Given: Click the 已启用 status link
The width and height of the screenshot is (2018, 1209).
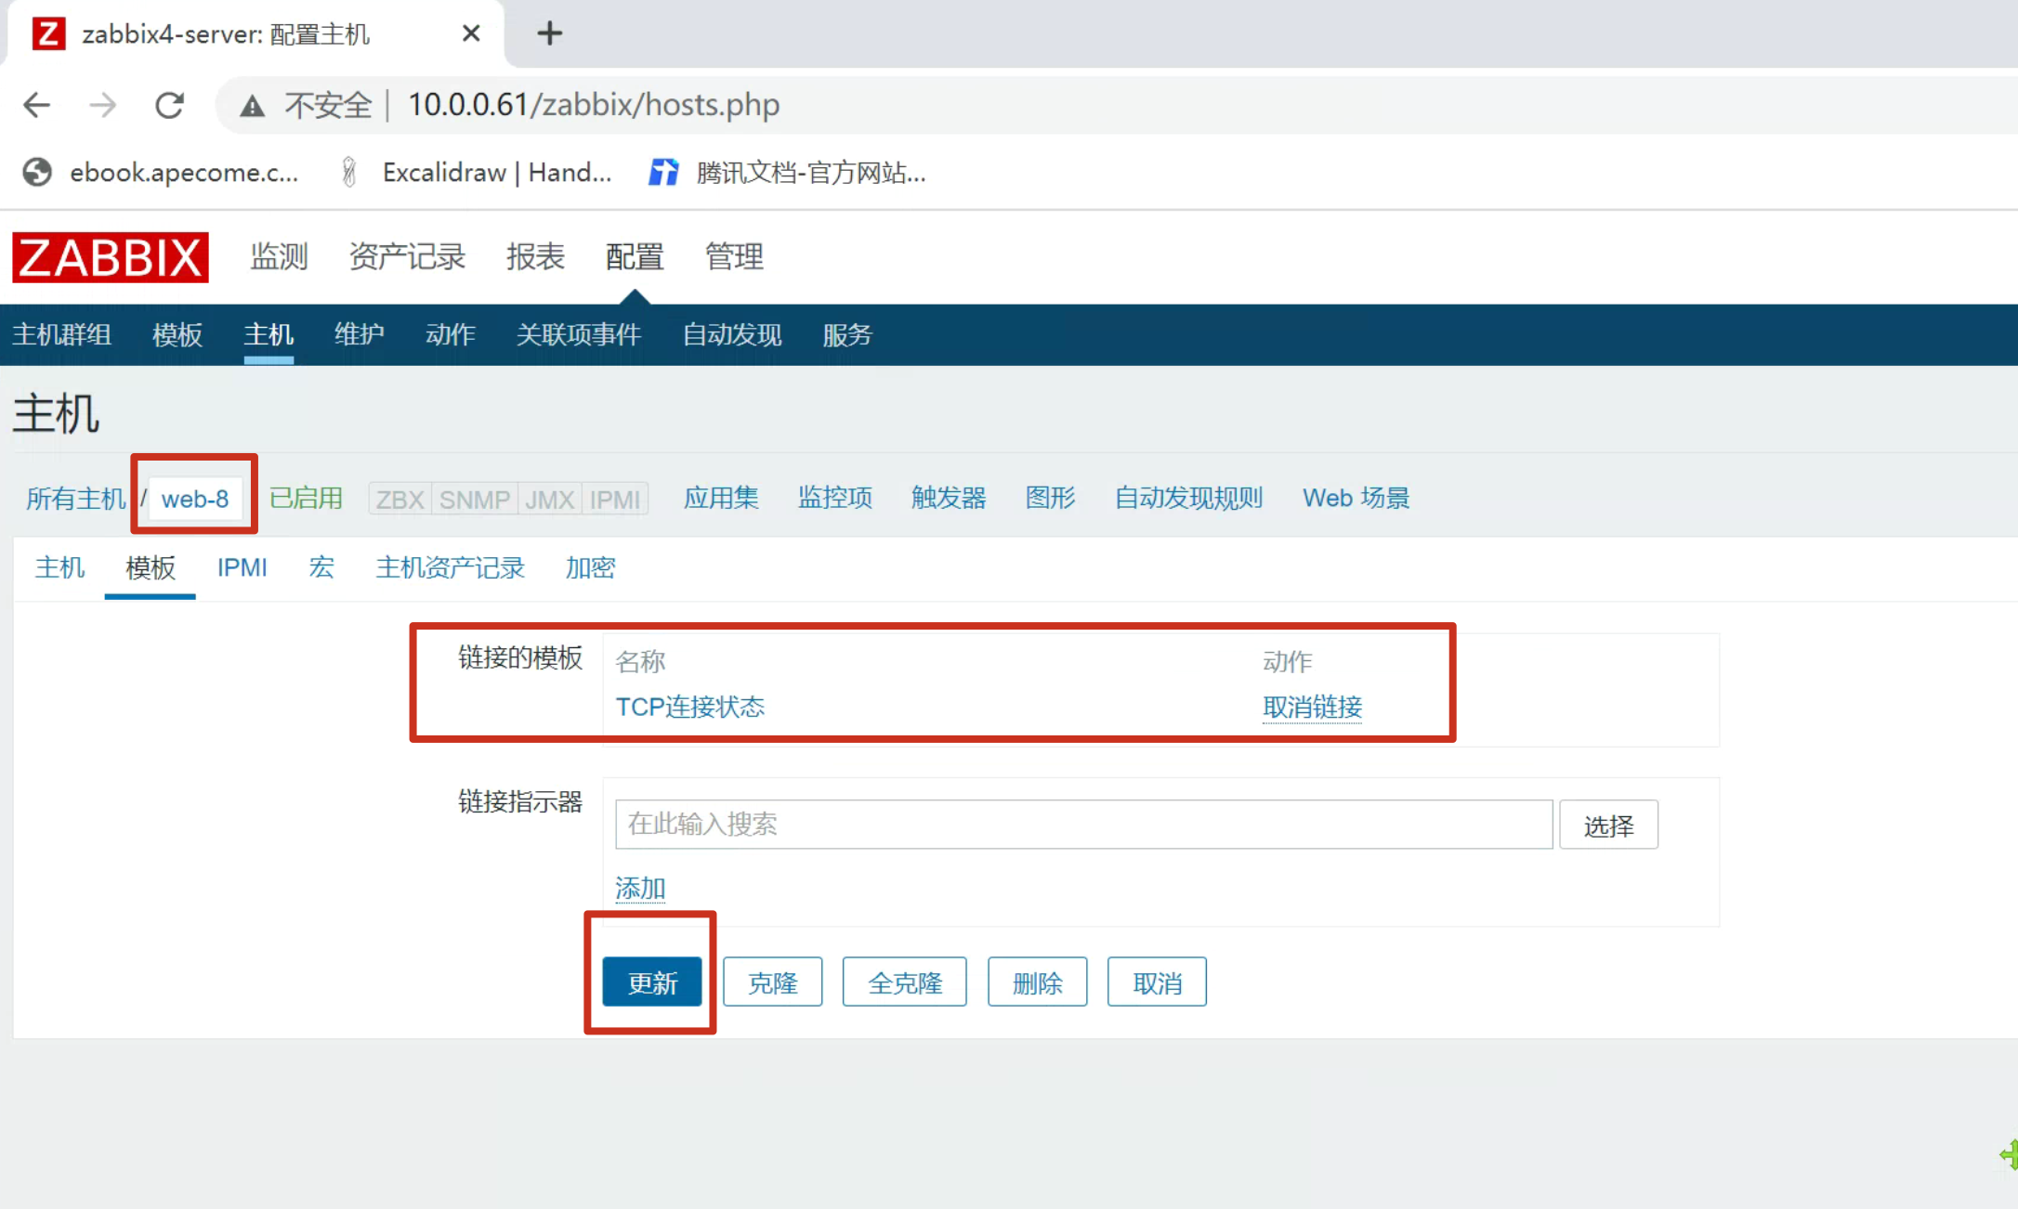Looking at the screenshot, I should (x=306, y=499).
